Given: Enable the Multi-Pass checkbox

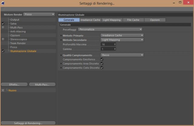Looking at the screenshot, I should (3, 27).
